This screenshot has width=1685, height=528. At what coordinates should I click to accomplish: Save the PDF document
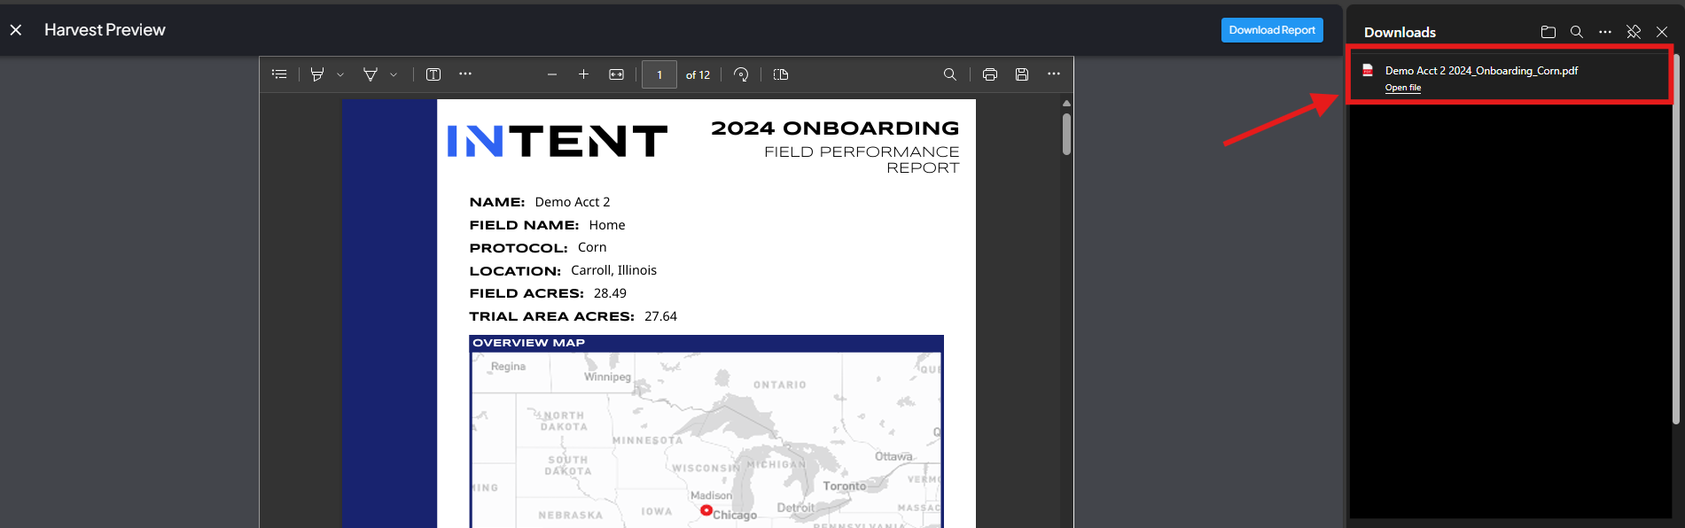[x=1022, y=74]
